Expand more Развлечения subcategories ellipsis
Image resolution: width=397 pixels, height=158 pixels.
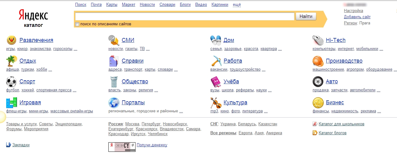click(x=75, y=49)
